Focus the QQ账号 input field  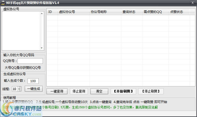tap(30, 61)
